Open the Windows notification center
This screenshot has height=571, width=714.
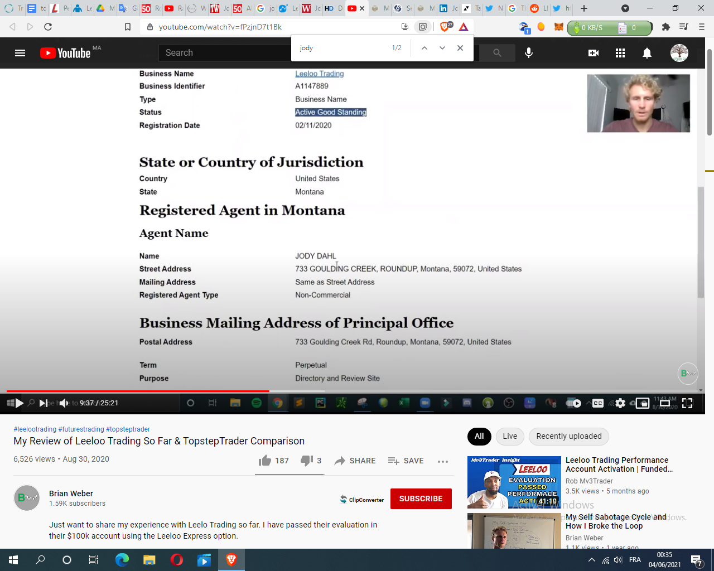[x=696, y=560]
